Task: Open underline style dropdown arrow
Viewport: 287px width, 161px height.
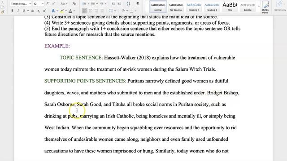Action: pyautogui.click(x=28, y=11)
